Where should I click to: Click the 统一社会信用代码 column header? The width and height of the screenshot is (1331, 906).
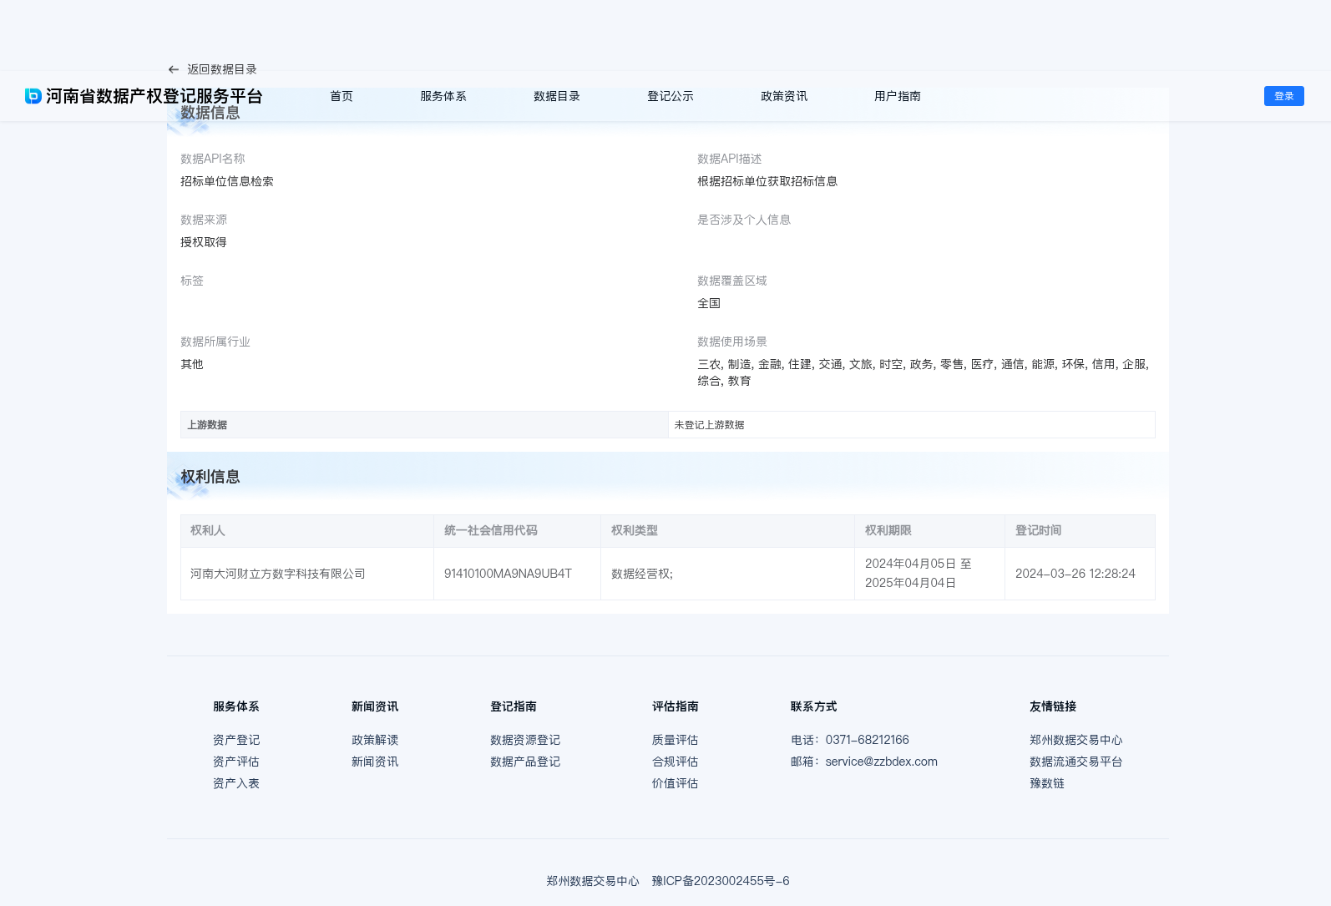(x=518, y=531)
